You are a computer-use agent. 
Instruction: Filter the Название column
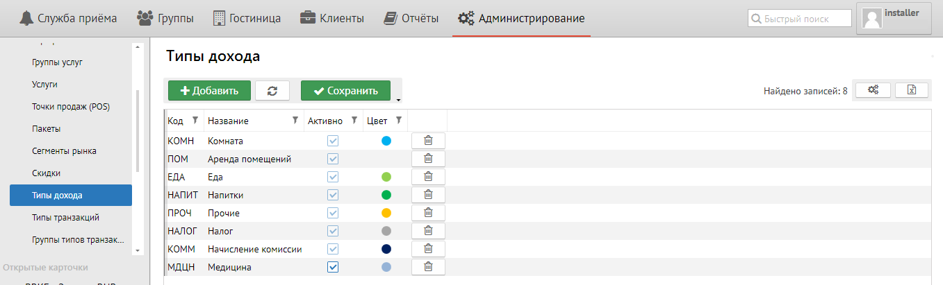click(x=295, y=120)
